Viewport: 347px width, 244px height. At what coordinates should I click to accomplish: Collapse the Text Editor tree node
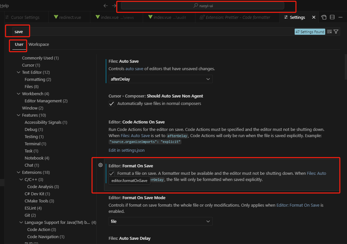coord(19,72)
